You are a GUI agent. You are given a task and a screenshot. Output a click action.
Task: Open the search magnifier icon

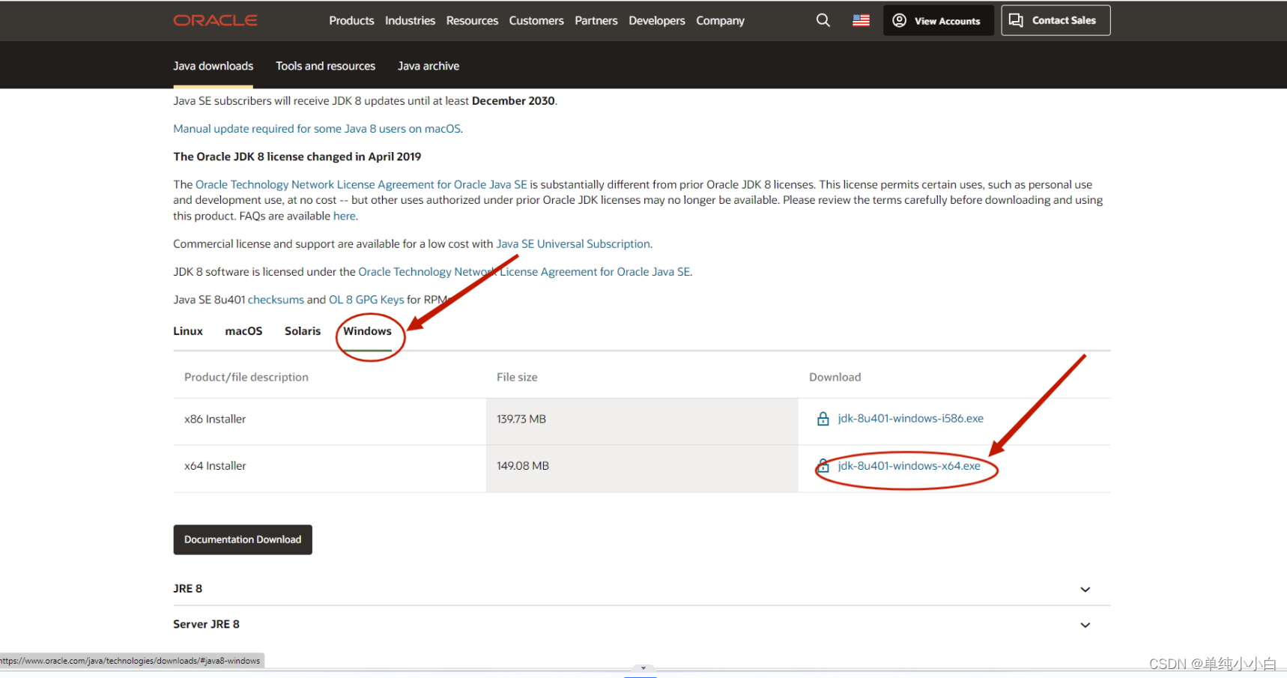(x=823, y=20)
